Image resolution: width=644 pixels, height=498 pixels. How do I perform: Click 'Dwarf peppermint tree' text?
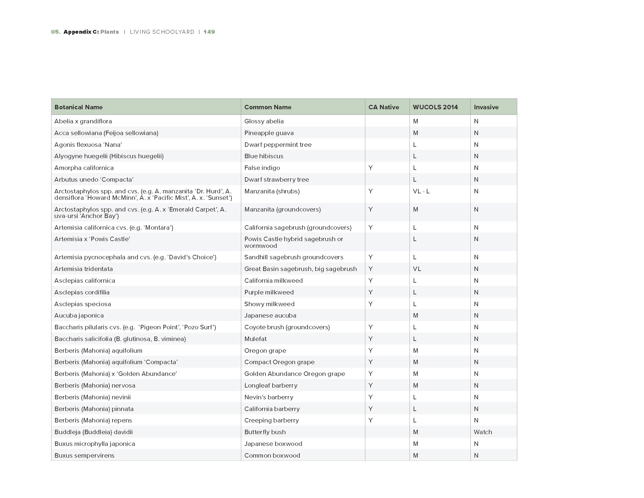pyautogui.click(x=278, y=144)
